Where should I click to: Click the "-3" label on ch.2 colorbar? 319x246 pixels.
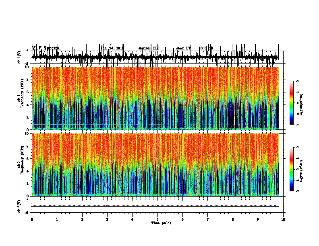[297, 148]
